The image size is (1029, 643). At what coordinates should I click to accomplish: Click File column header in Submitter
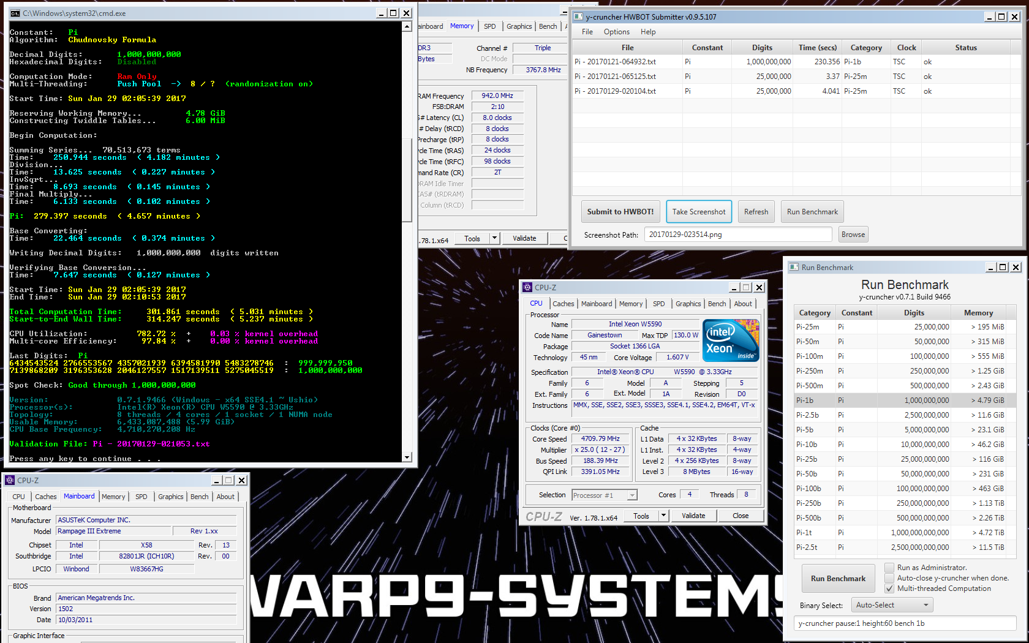click(628, 48)
